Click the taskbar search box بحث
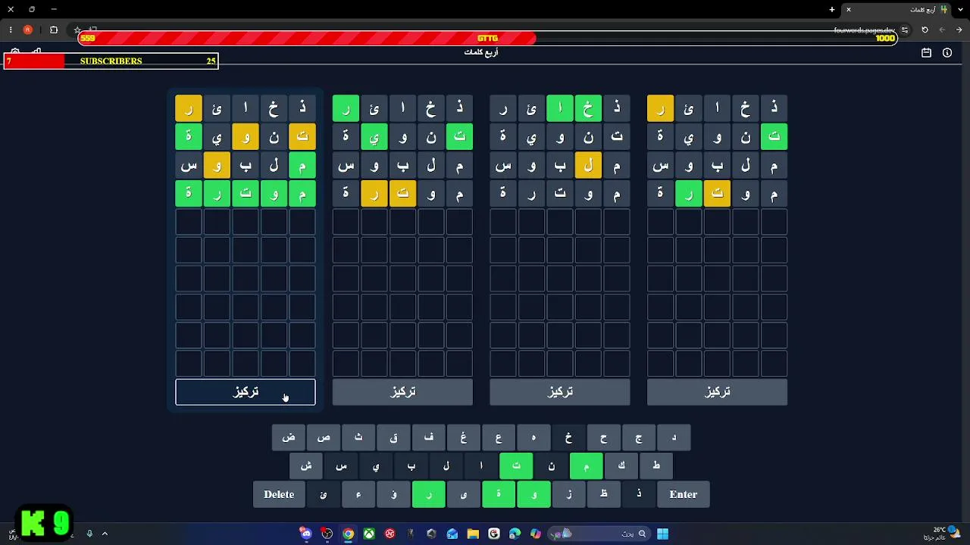This screenshot has height=545, width=970. (x=600, y=534)
